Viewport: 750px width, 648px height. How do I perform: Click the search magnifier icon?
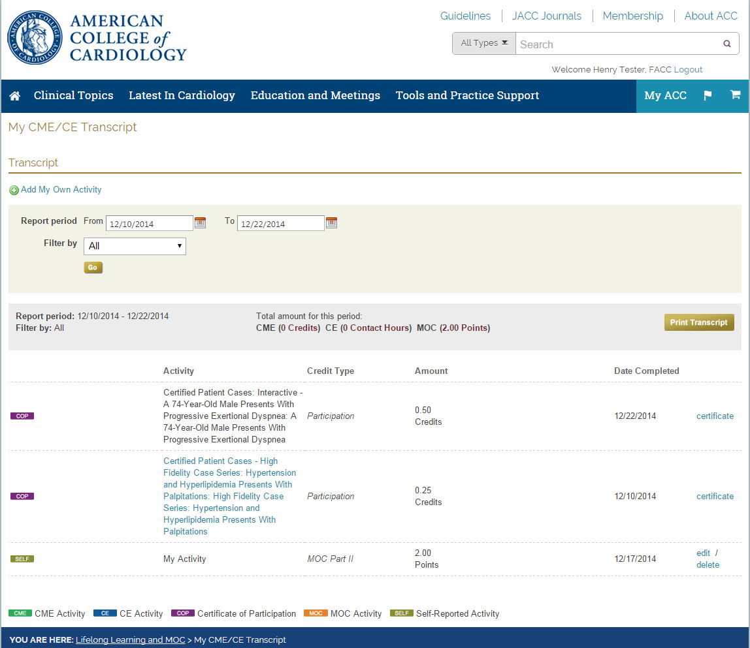[x=726, y=44]
